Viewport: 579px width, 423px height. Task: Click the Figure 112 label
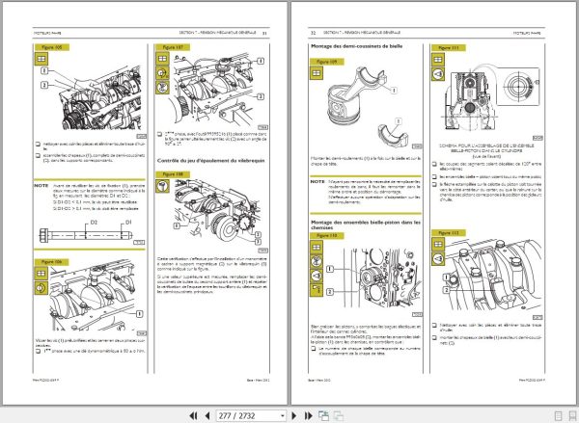[x=449, y=233]
